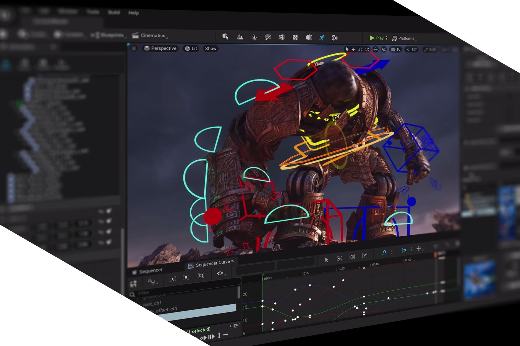Toggle curve time snapping magnet

point(384,252)
